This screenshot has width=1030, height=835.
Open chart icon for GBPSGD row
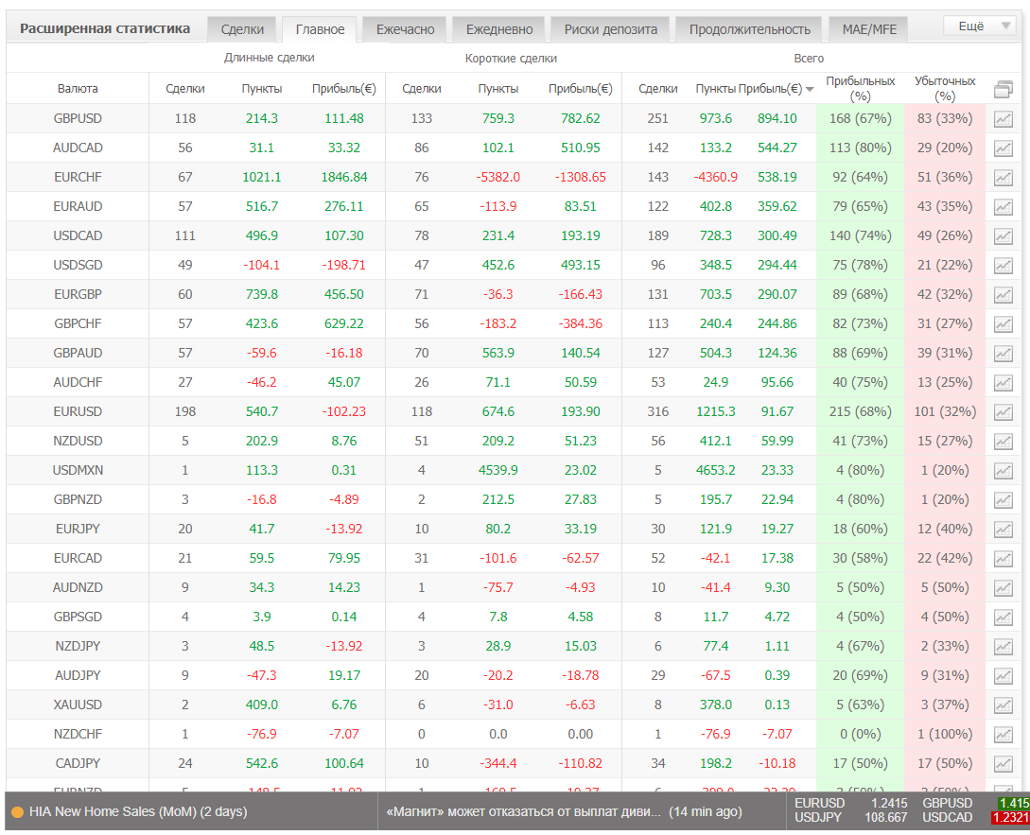(x=1003, y=617)
